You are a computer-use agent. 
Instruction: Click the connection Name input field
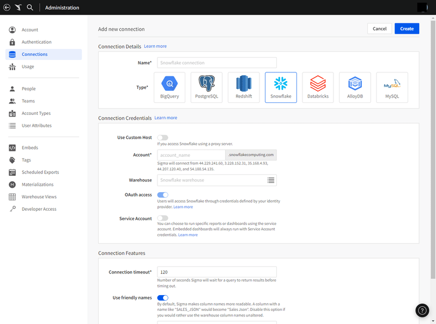point(217,63)
